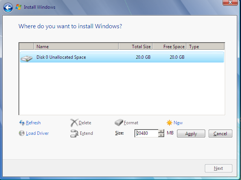The image size is (241, 180).
Task: Increase partition size with up spinner arrow
Action: tap(161, 131)
